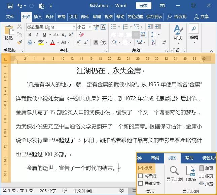Click the shading paint bucket icon
Image resolution: width=217 pixels, height=195 pixels.
pyautogui.click(x=114, y=42)
